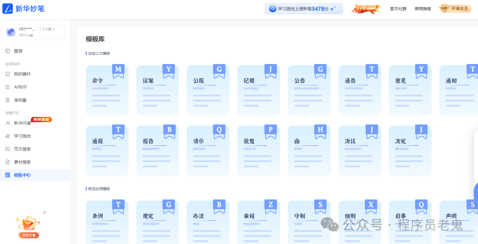Image resolution: width=478 pixels, height=244 pixels.
Task: Open the 官方社群 link
Action: coord(398,9)
